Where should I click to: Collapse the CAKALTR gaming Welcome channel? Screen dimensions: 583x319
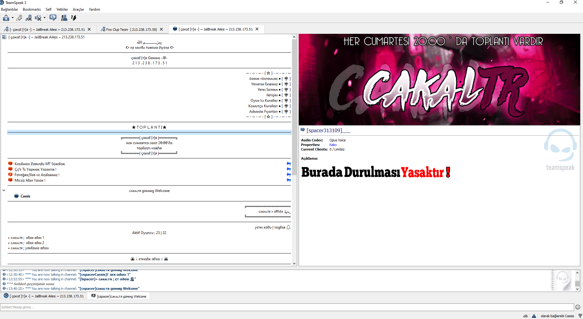(4, 190)
